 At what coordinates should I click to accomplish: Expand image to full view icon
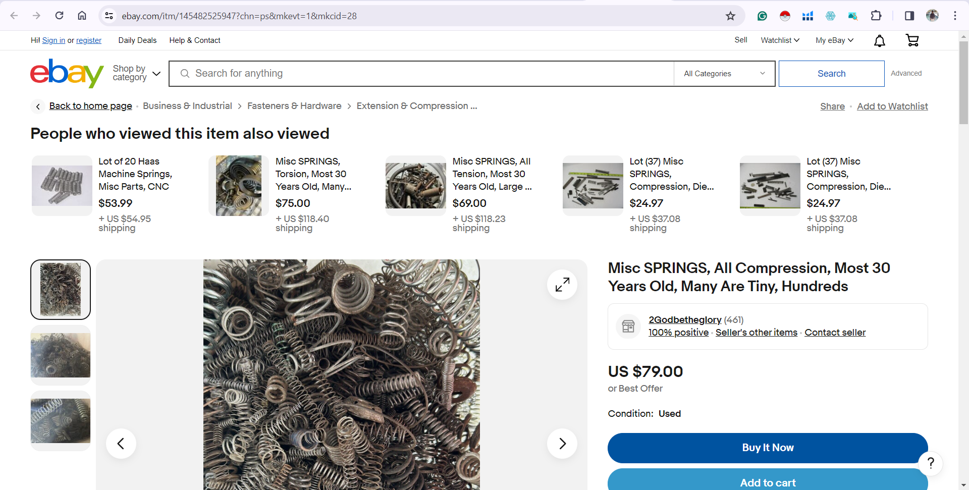[x=562, y=285]
